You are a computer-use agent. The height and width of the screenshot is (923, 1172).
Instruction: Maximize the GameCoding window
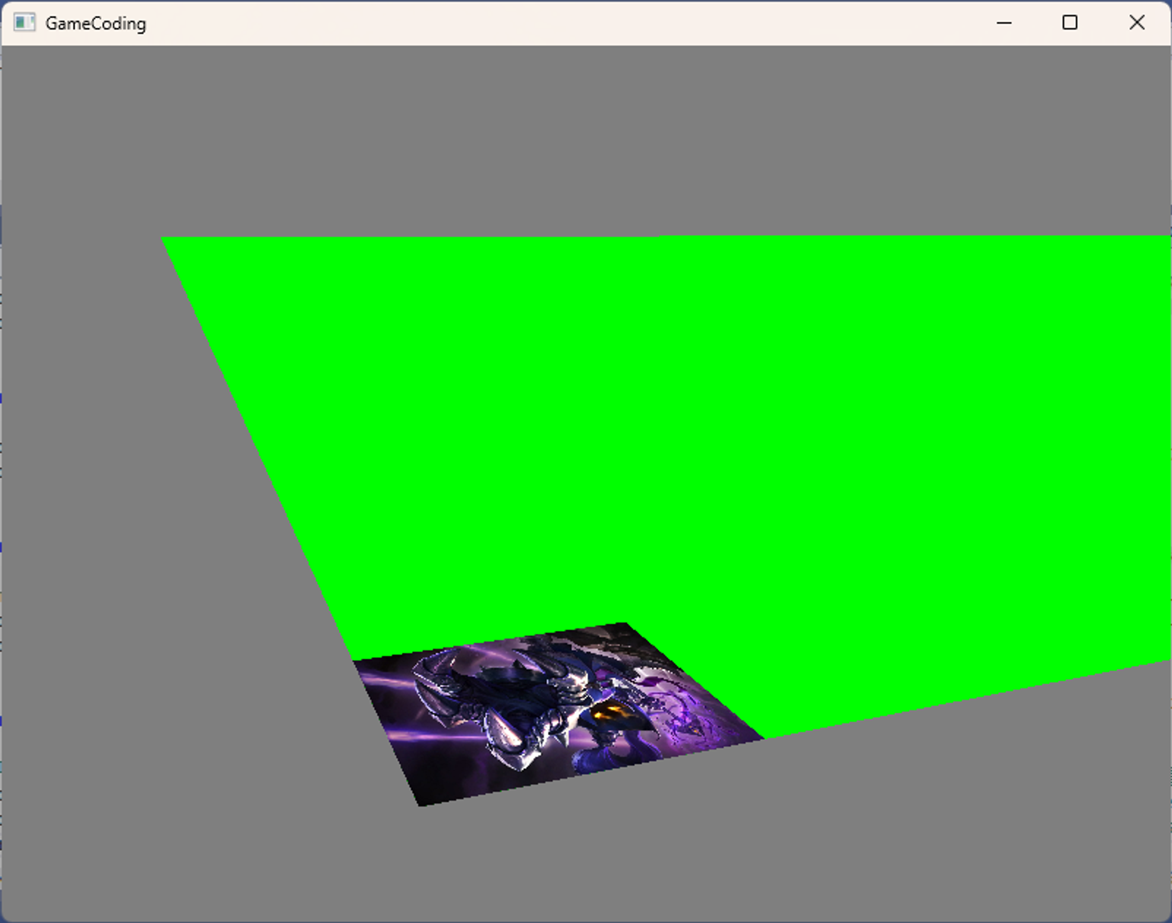(1070, 23)
